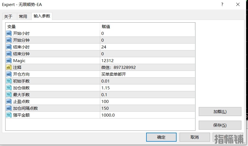Select the 加仓间隔点数 variable name

pyautogui.click(x=25, y=108)
